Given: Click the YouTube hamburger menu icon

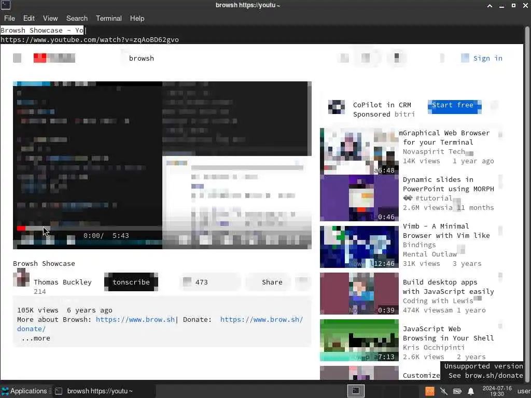Looking at the screenshot, I should pos(17,58).
